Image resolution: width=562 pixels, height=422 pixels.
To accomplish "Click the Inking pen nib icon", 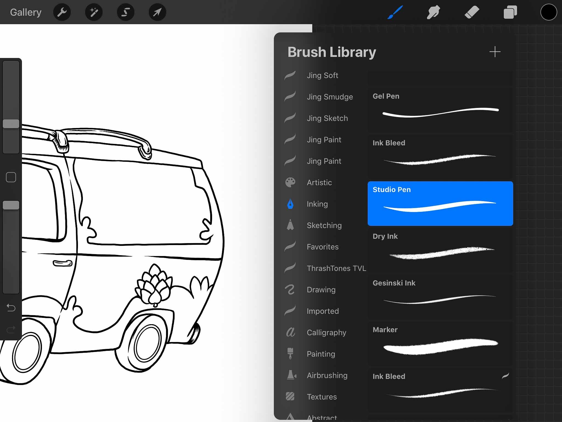I will pos(290,204).
